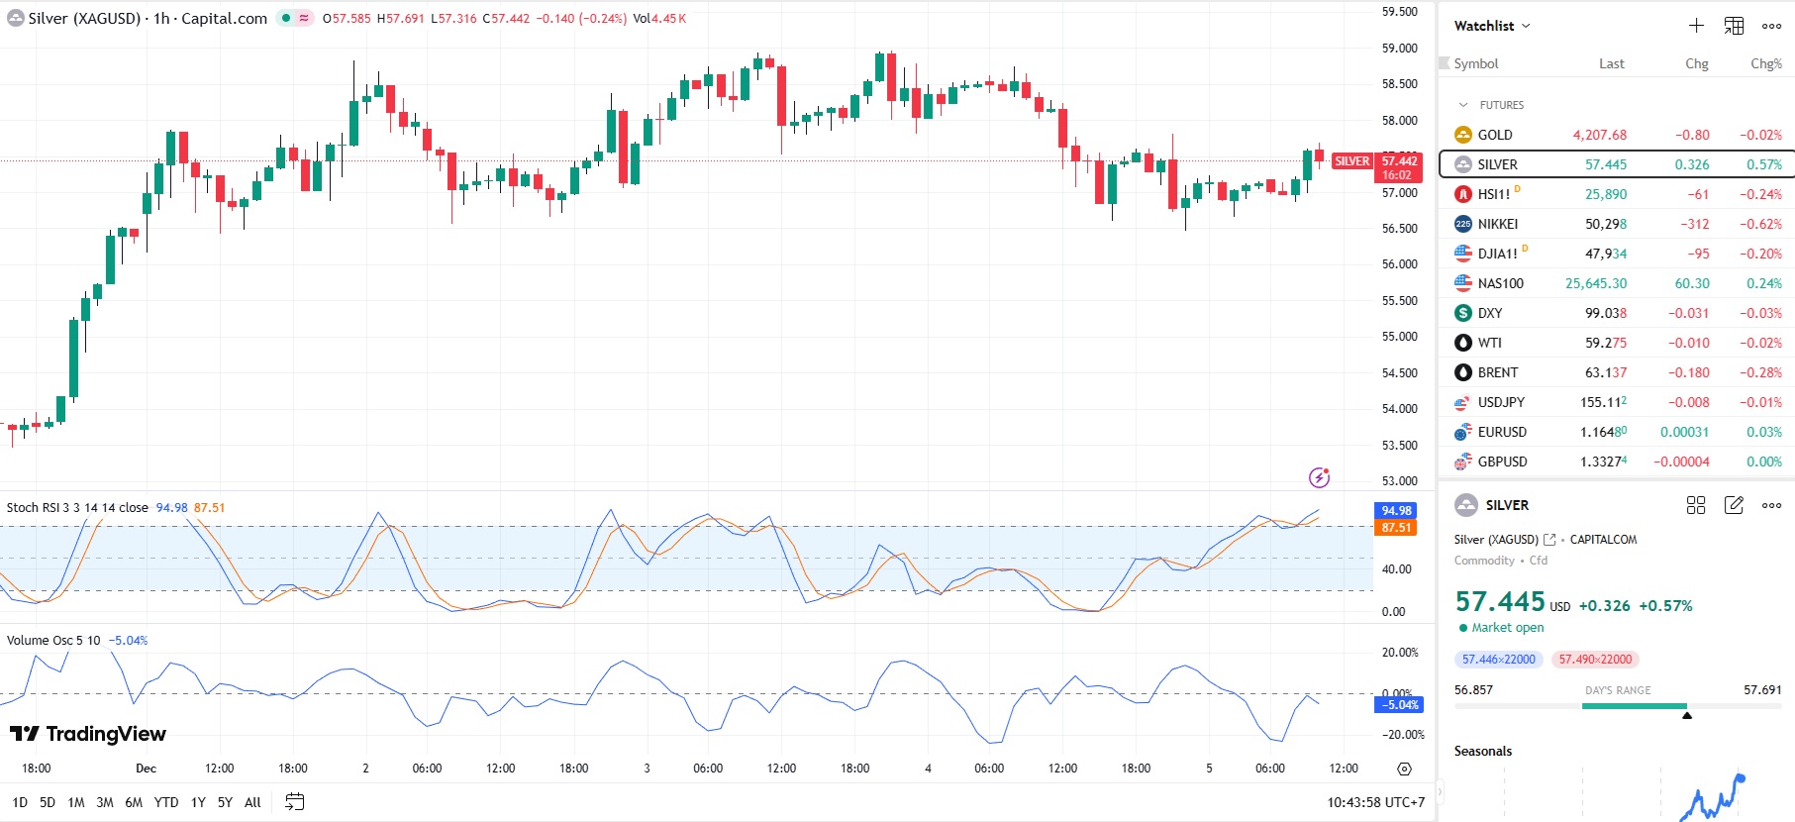
Task: Open the watchlist more options menu
Action: pos(1771,26)
